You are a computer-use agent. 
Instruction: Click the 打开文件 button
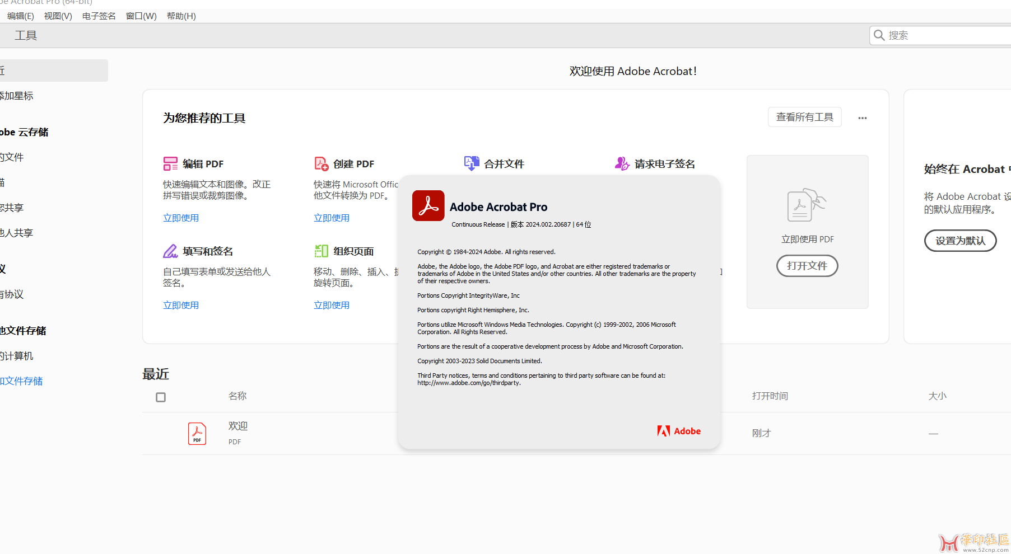tap(807, 266)
